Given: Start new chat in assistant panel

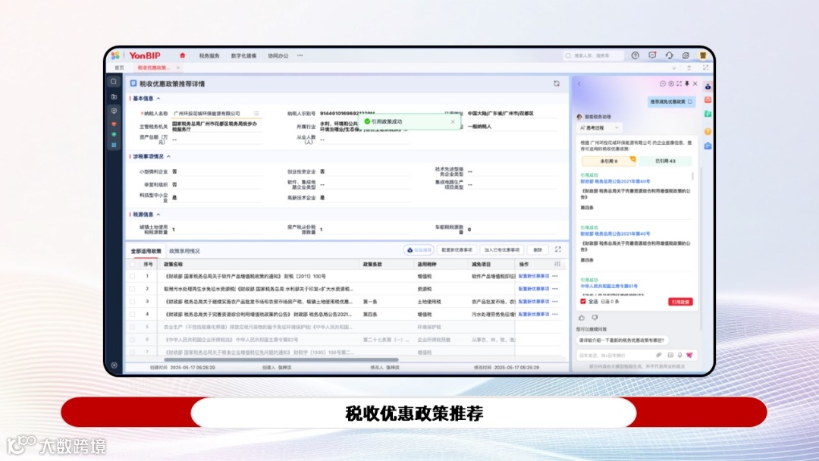Looking at the screenshot, I should (x=663, y=83).
